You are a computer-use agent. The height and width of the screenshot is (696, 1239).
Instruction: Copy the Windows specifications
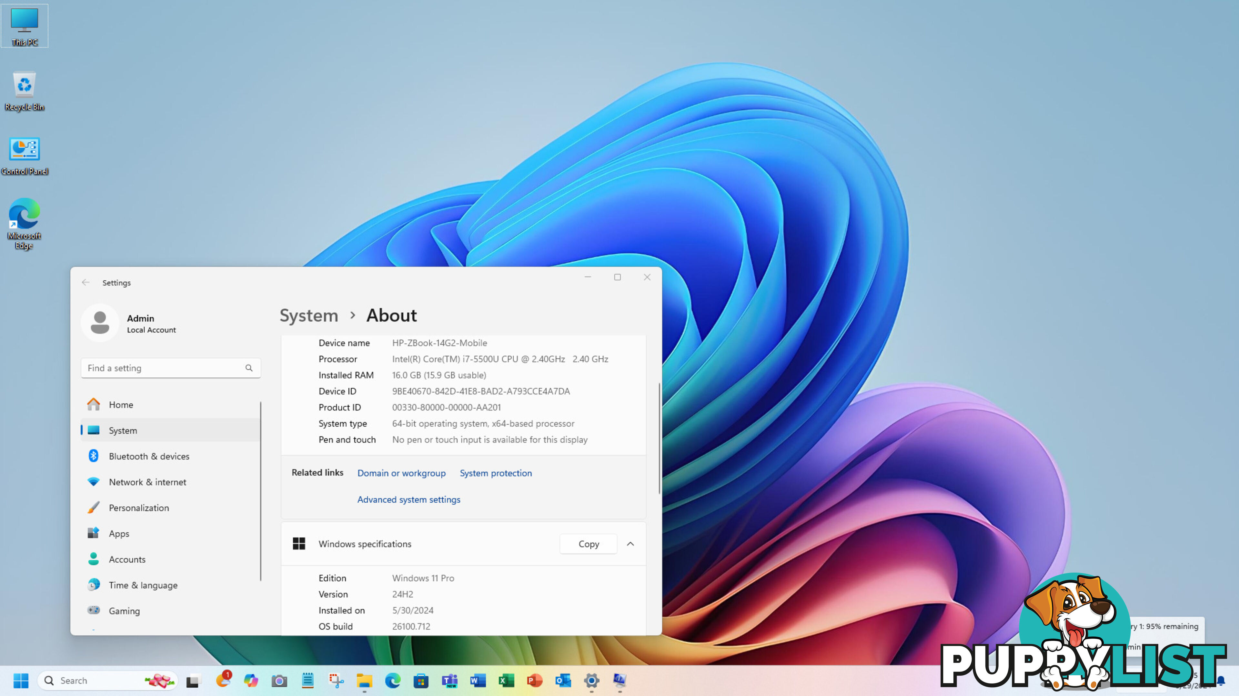588,544
